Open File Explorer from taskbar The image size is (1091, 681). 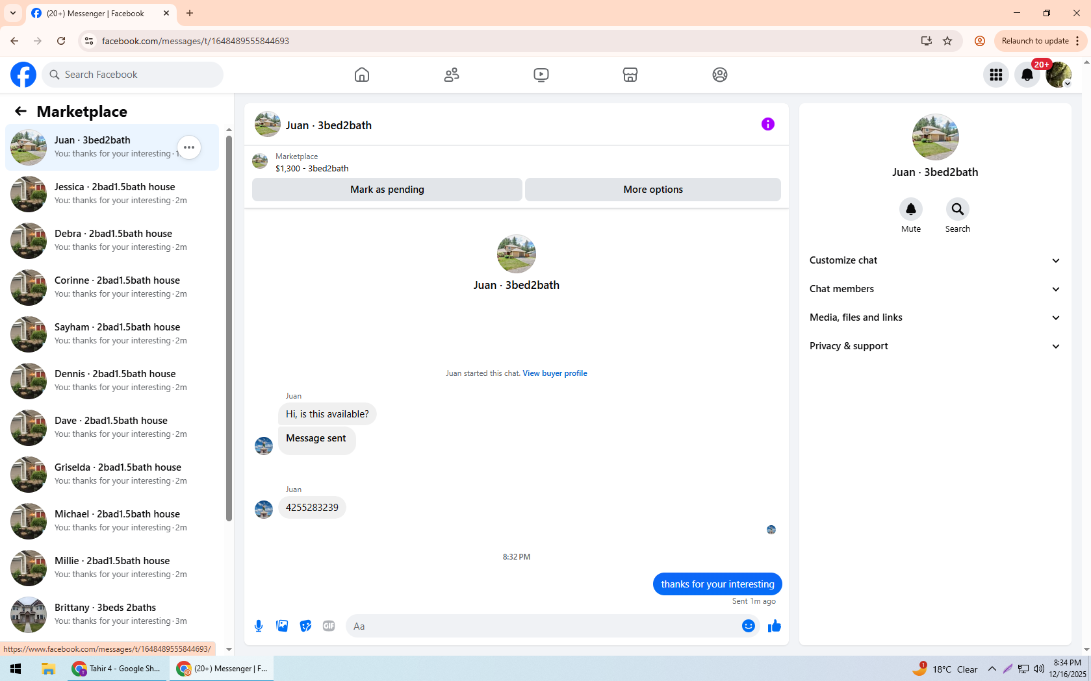(48, 669)
